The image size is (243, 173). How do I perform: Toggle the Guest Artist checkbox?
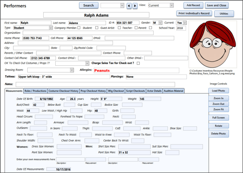click(x=119, y=28)
